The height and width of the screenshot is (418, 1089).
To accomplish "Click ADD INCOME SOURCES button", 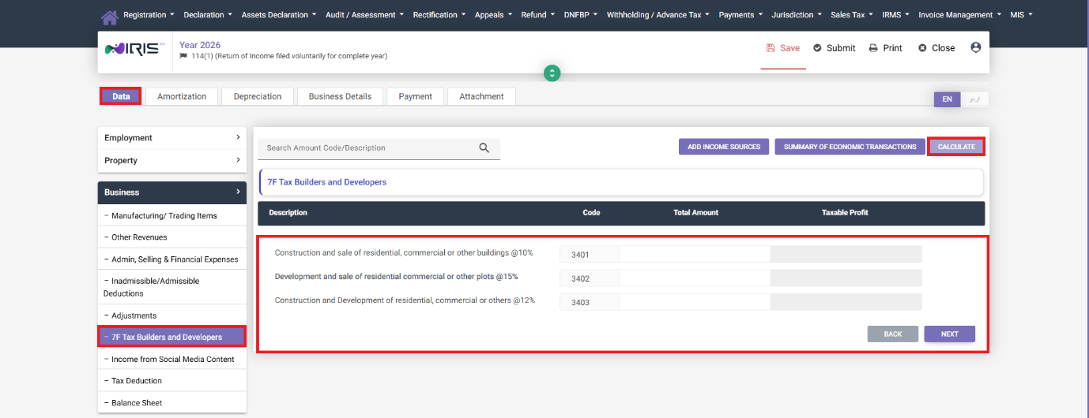I will pos(724,147).
